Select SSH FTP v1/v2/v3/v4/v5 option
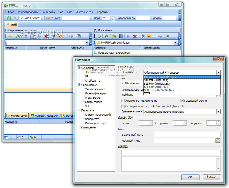 pos(182,90)
